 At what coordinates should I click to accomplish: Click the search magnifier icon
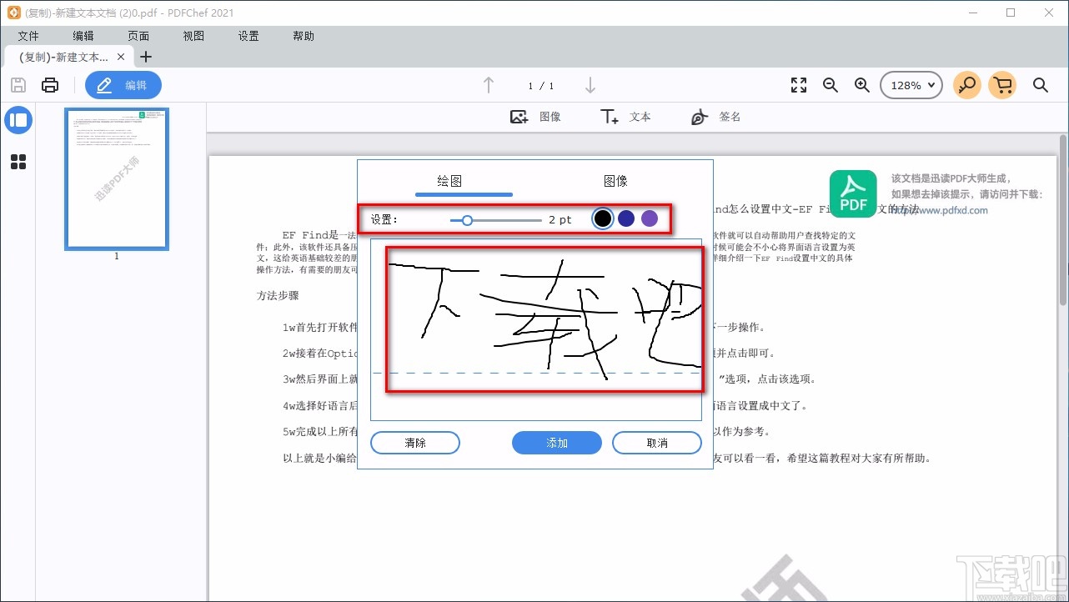click(x=1040, y=84)
